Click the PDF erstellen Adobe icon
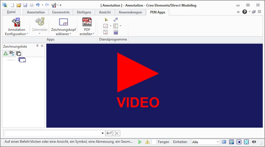 (x=87, y=22)
